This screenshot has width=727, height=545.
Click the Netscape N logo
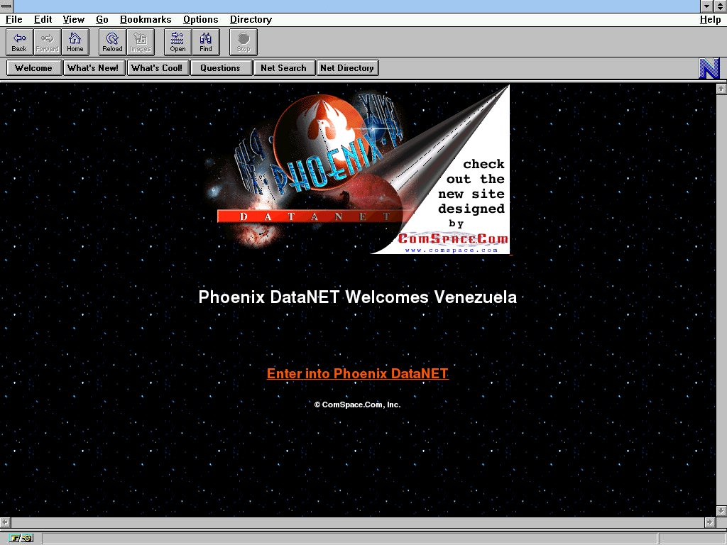click(x=709, y=68)
